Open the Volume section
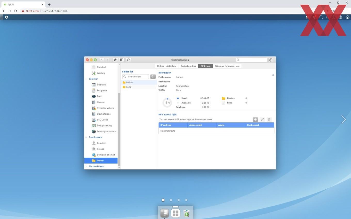This screenshot has height=219, width=351. point(101,102)
